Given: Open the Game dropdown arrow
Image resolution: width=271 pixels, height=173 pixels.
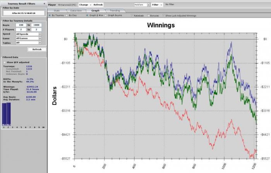Looking at the screenshot, I should click(x=40, y=38).
